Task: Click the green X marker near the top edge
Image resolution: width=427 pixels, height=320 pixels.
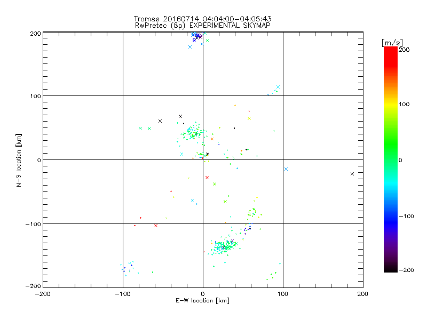Action: tap(208, 41)
